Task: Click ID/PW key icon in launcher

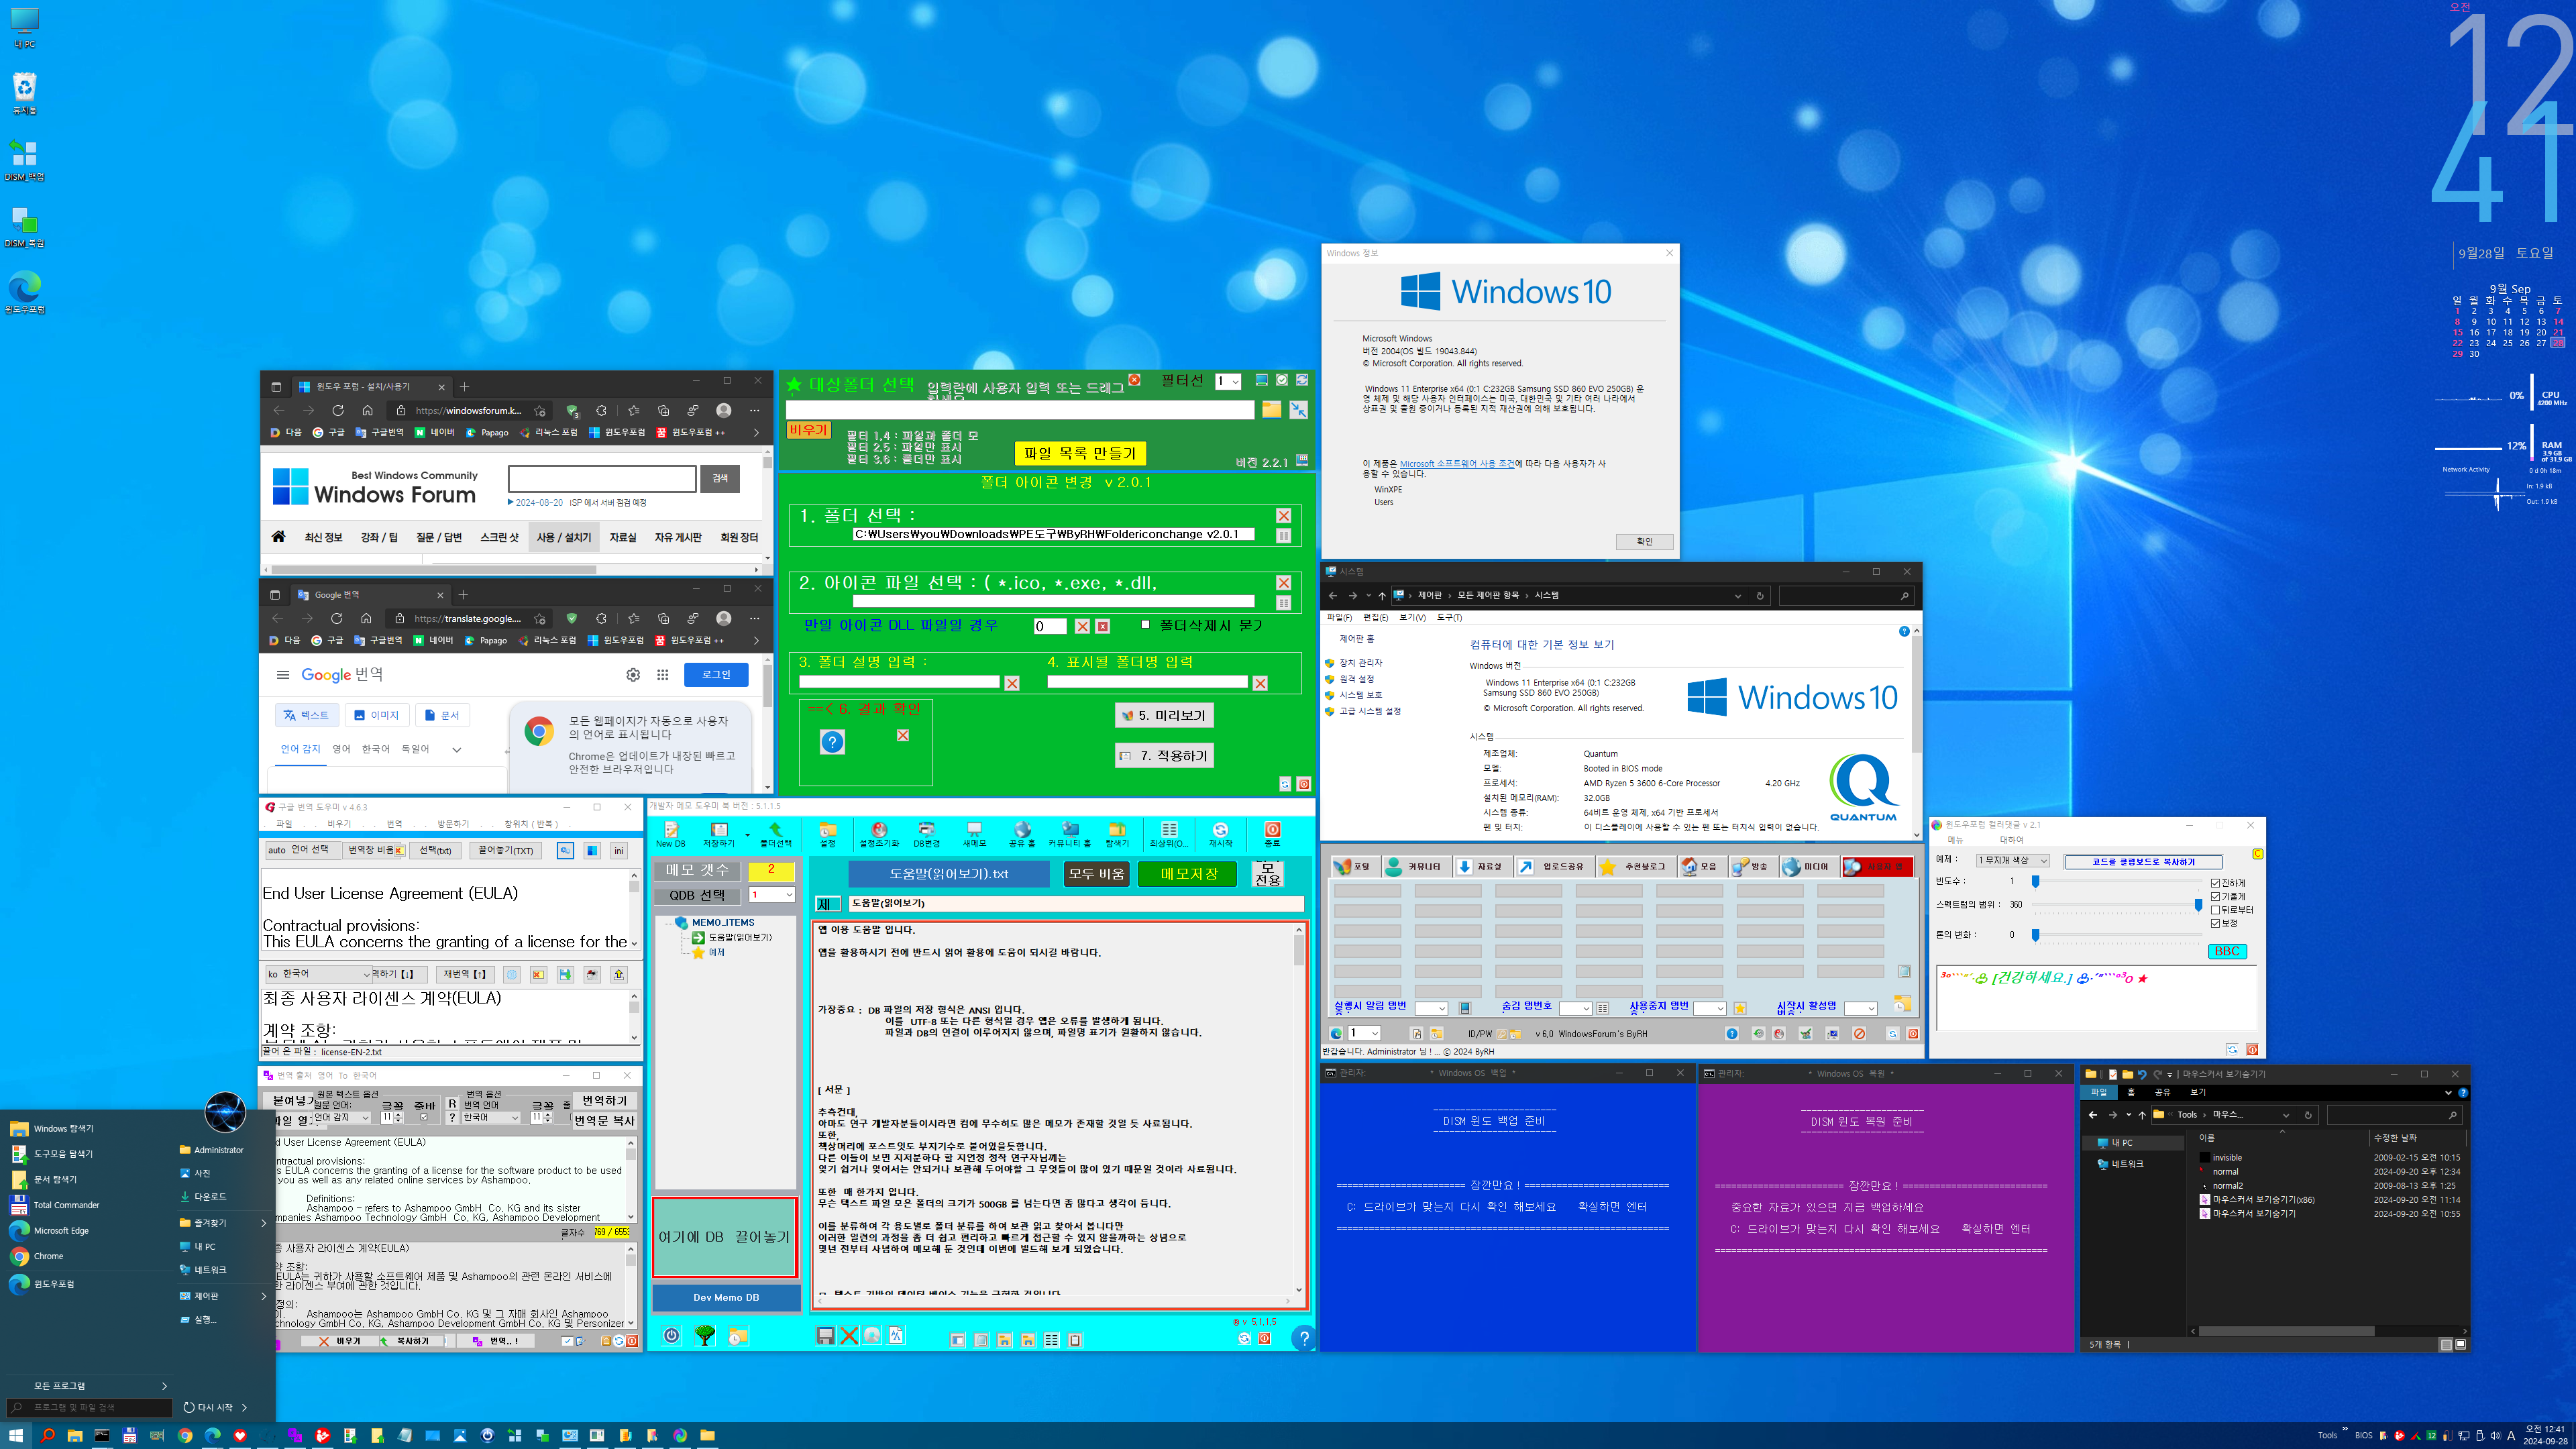Action: 1502,1034
